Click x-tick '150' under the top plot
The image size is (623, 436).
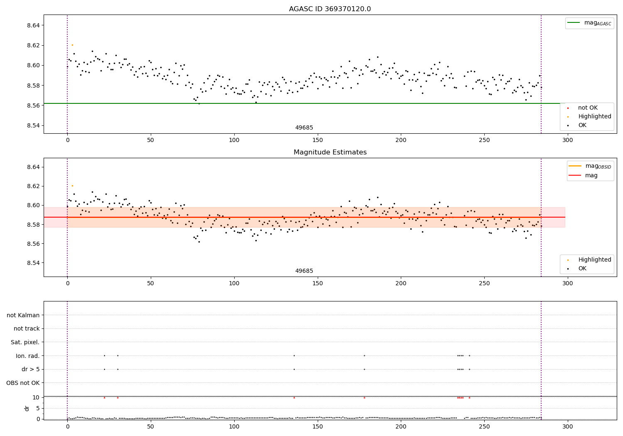pyautogui.click(x=317, y=140)
